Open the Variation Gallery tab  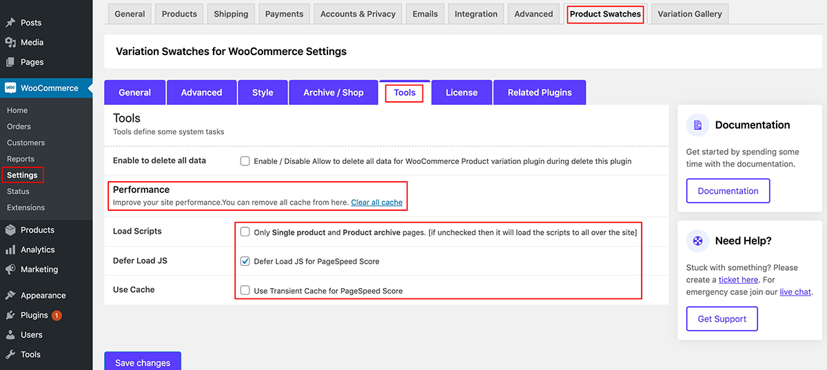pyautogui.click(x=690, y=14)
